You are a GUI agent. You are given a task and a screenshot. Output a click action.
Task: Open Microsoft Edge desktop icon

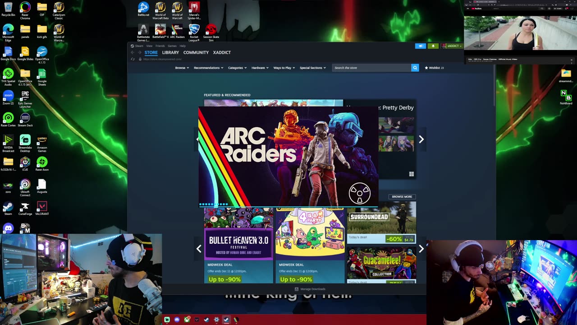click(x=8, y=32)
